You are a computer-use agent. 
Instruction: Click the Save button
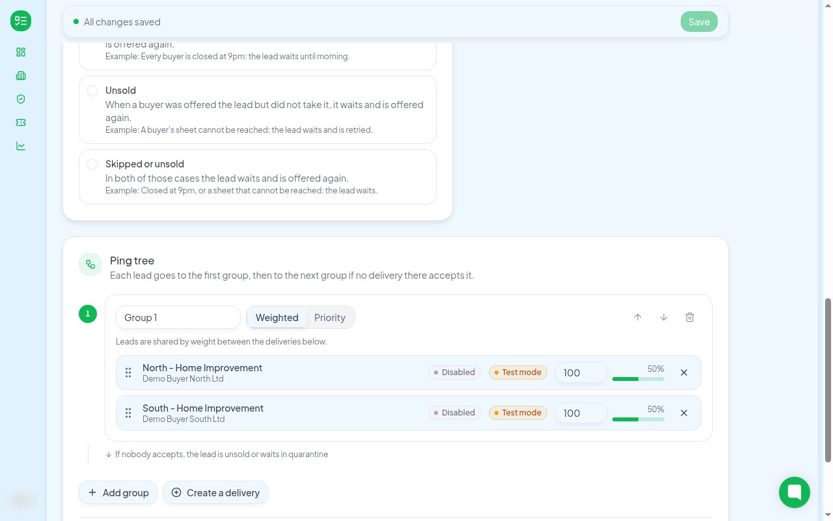tap(699, 21)
